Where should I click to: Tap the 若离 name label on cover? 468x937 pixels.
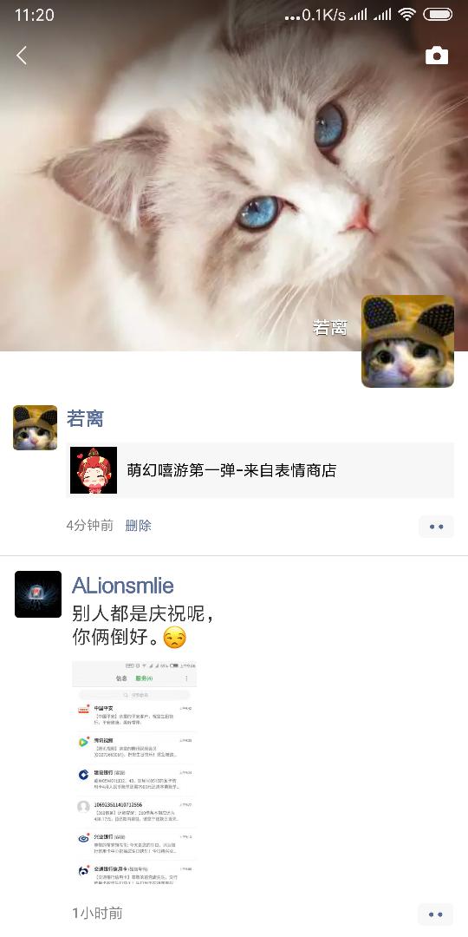pyautogui.click(x=329, y=327)
